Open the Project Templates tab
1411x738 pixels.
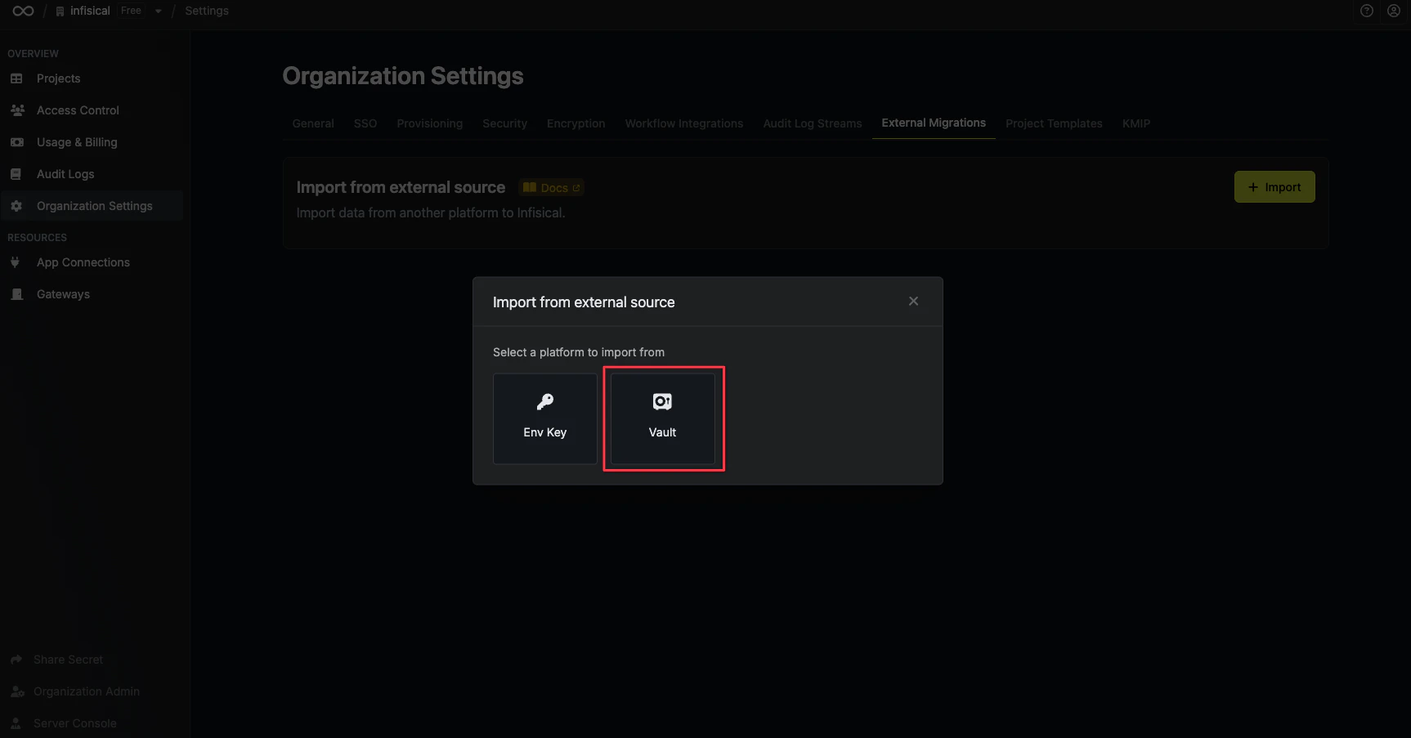[1054, 123]
